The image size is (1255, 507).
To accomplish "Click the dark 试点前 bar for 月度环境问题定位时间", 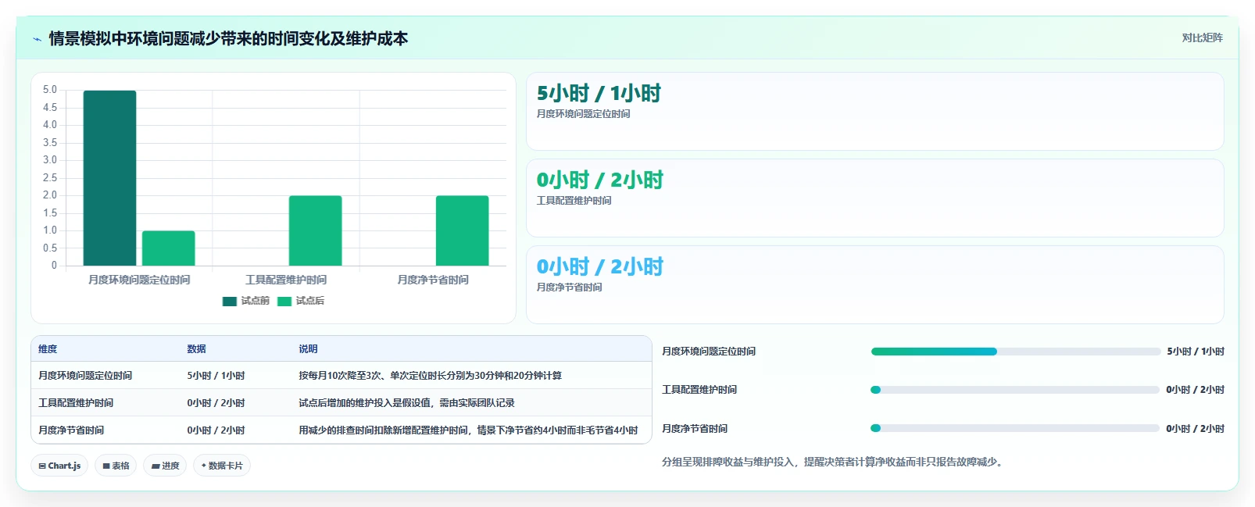I will pyautogui.click(x=110, y=178).
